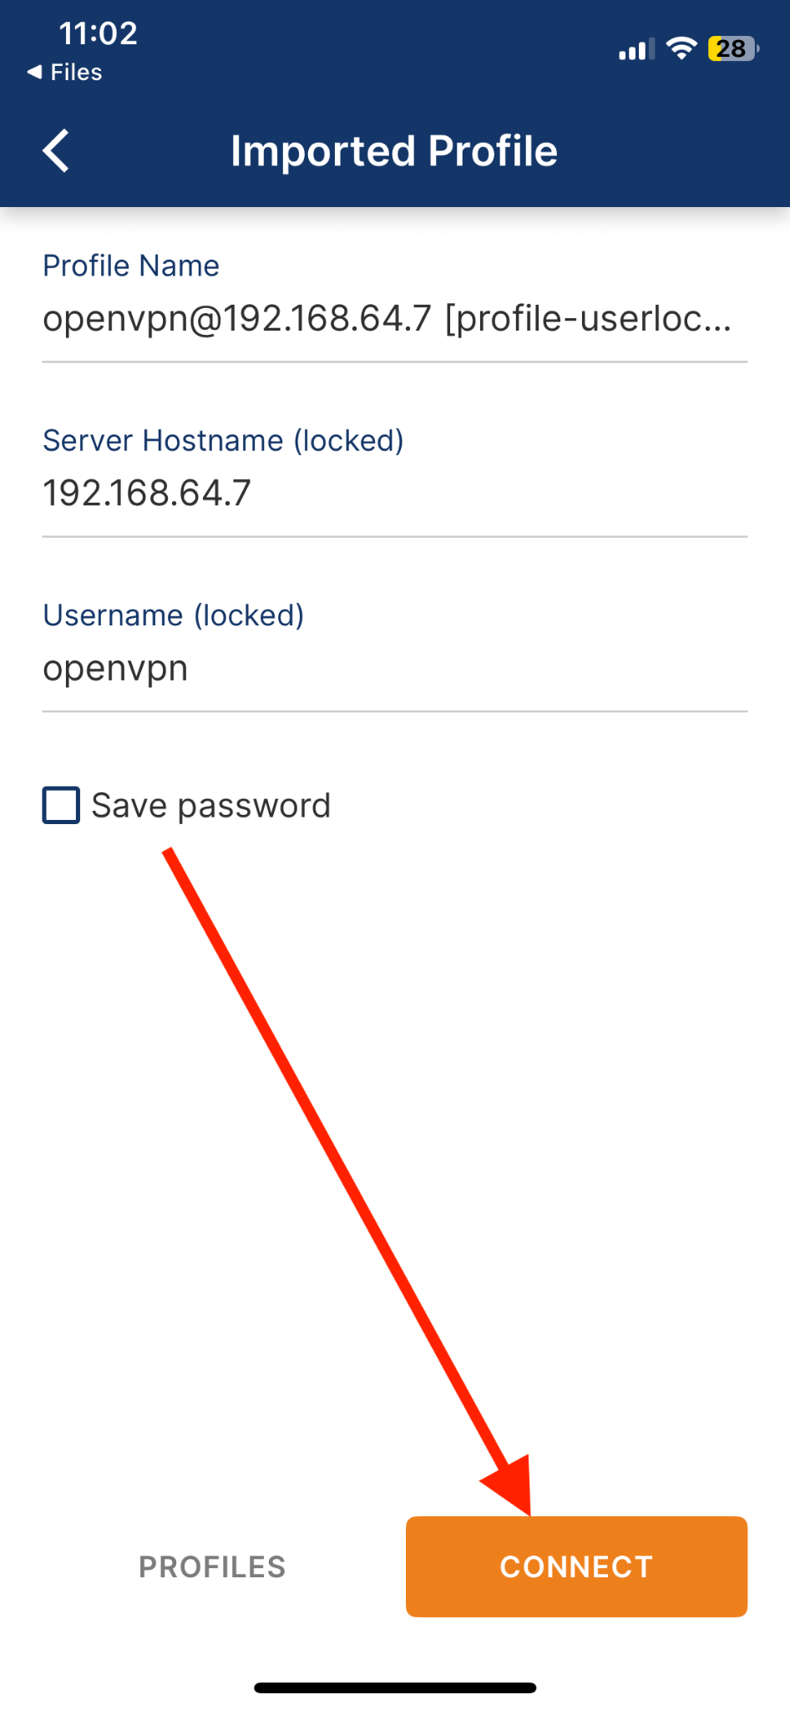Tap the Username (locked) label

click(174, 615)
